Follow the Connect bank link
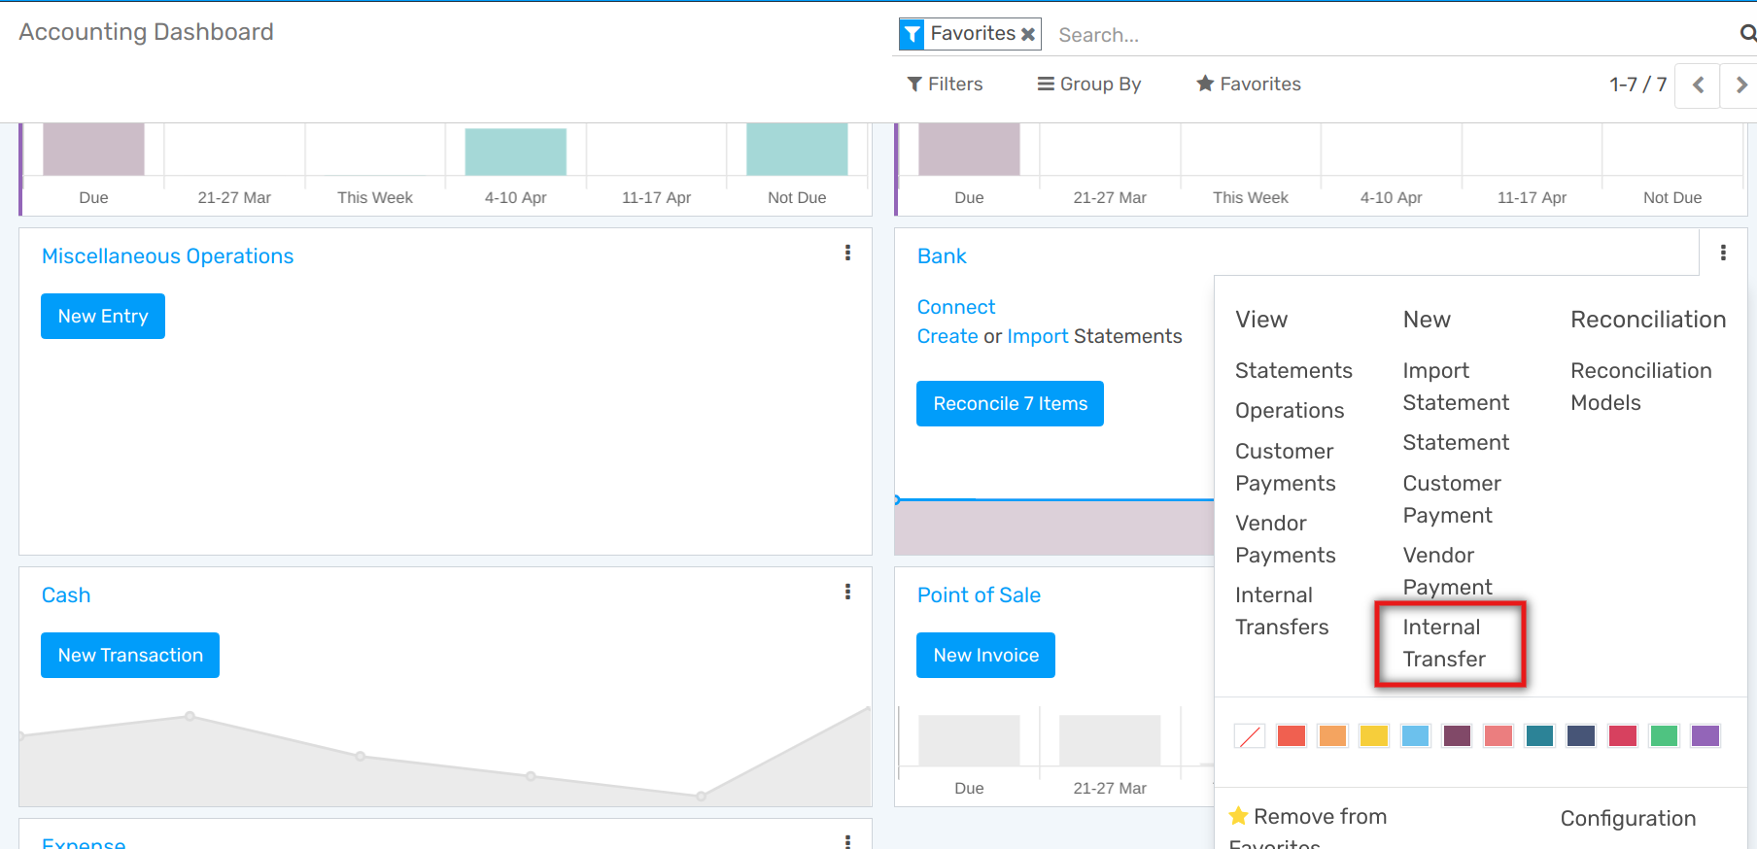Image resolution: width=1757 pixels, height=849 pixels. point(956,307)
